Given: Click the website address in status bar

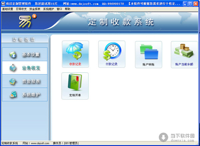Looking at the screenshot, I should (x=40, y=143).
